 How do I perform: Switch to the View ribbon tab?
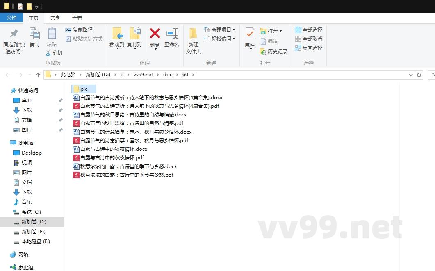(77, 18)
